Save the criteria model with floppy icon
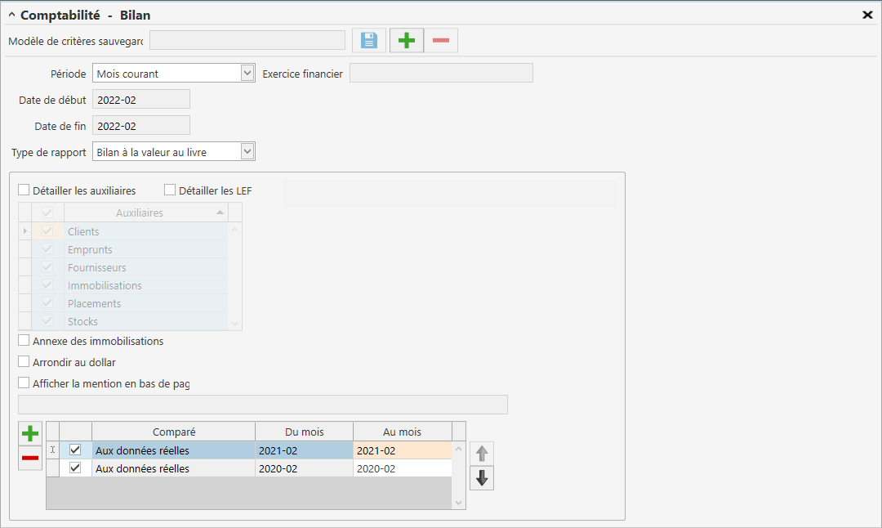The height and width of the screenshot is (528, 882). 369,41
